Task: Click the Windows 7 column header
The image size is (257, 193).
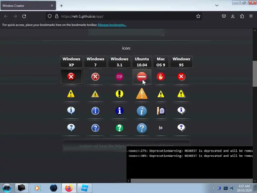Action: click(x=95, y=62)
